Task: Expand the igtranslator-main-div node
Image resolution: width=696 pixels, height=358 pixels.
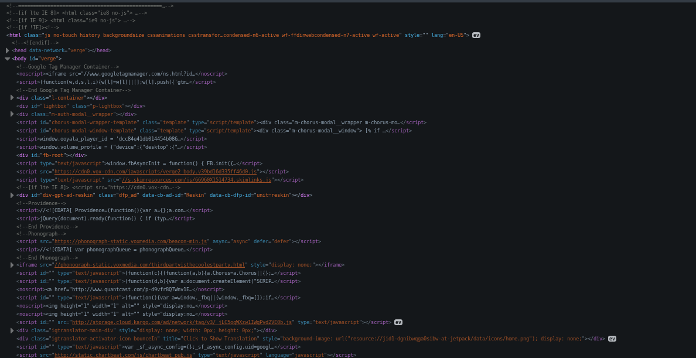Action: (12, 331)
